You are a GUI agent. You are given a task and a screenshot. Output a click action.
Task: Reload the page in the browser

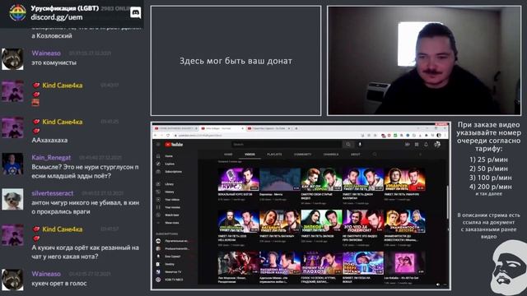pos(168,135)
